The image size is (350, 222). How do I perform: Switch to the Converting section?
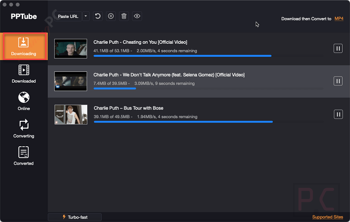tap(24, 129)
